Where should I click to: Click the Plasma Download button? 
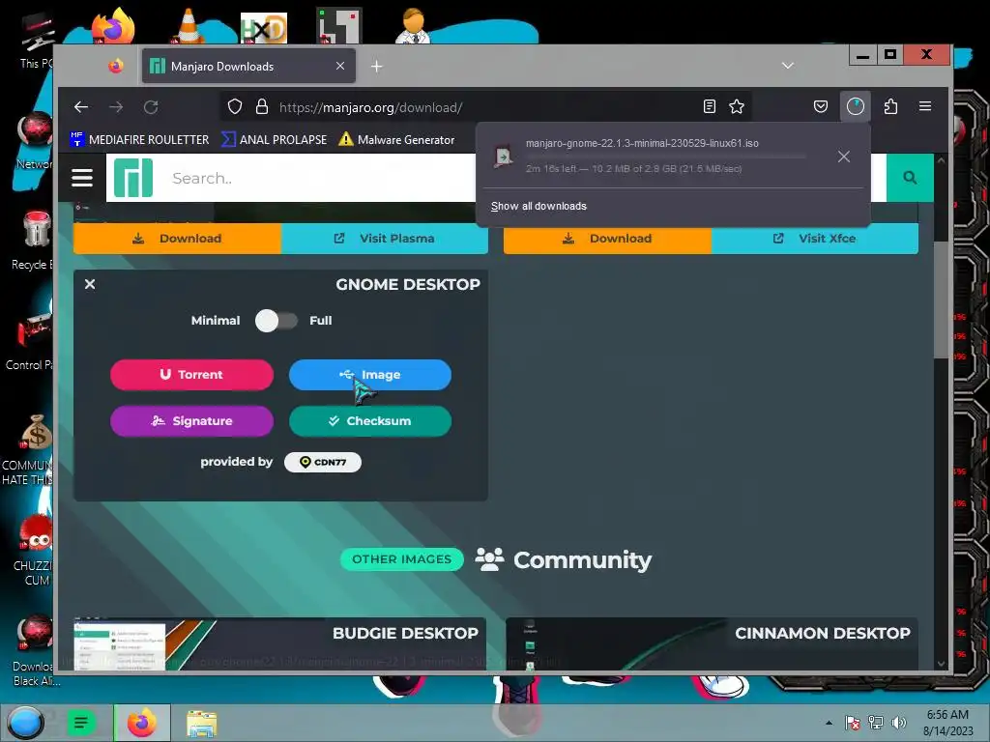178,239
